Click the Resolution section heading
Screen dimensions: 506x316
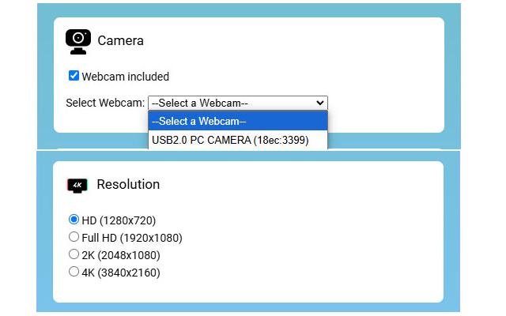(128, 185)
